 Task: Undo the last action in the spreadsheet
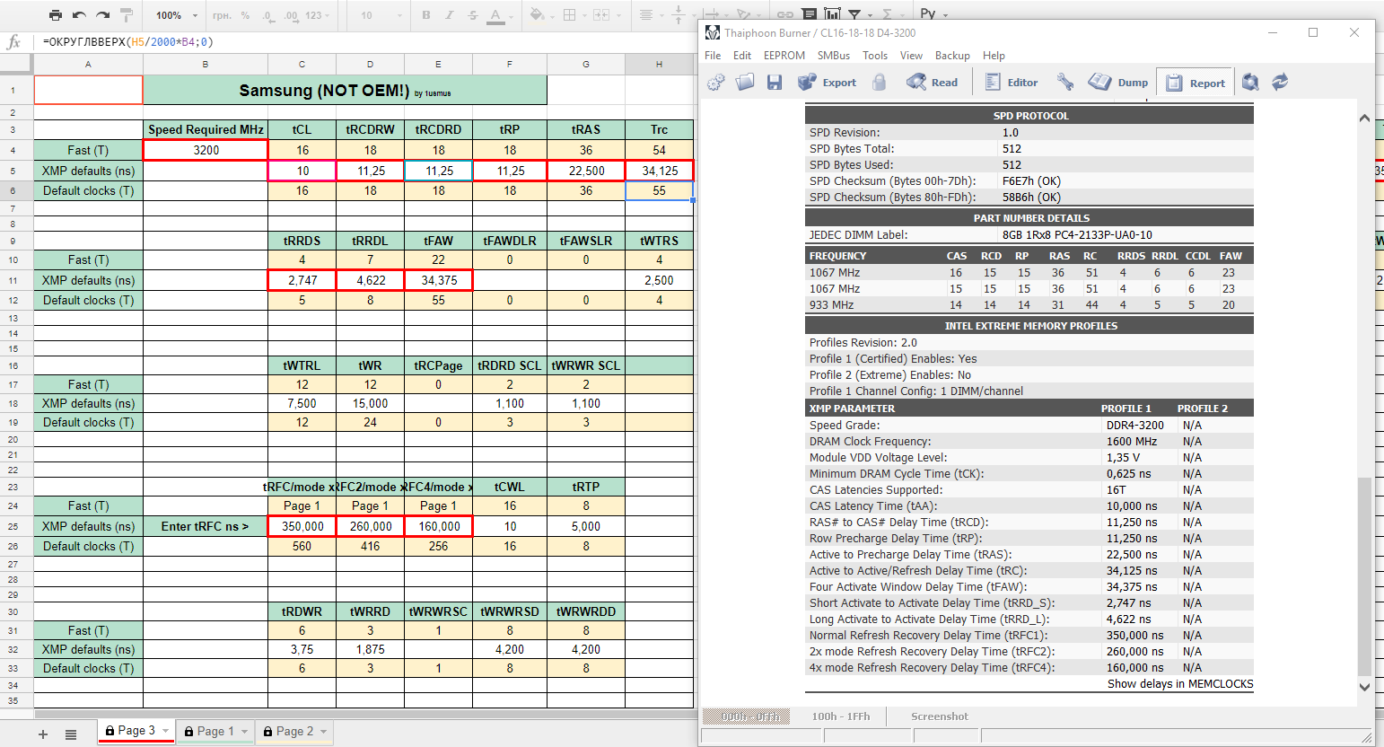click(x=79, y=15)
